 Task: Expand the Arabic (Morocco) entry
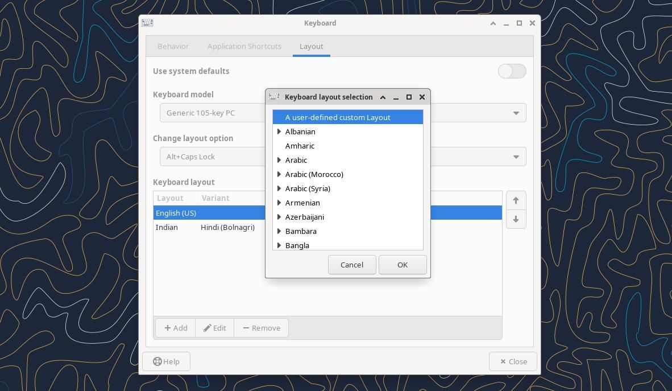[x=279, y=174]
